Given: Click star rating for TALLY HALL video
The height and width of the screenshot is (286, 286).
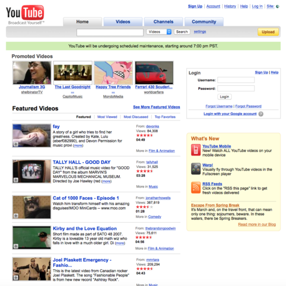Looking at the screenshot, I should [144, 171].
